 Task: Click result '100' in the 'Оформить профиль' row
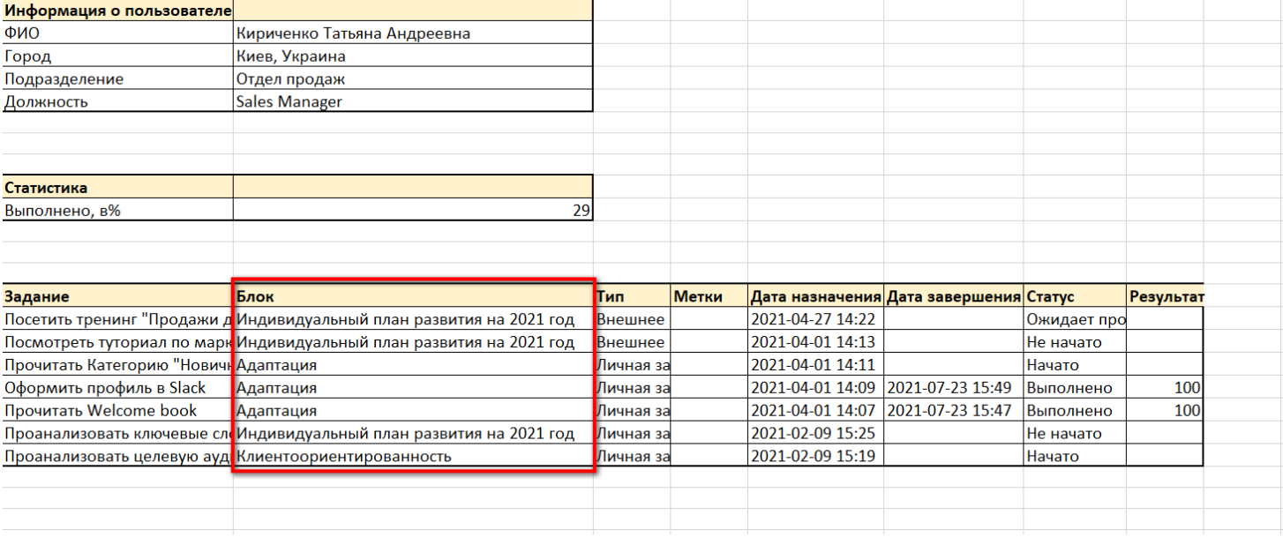coord(1166,387)
